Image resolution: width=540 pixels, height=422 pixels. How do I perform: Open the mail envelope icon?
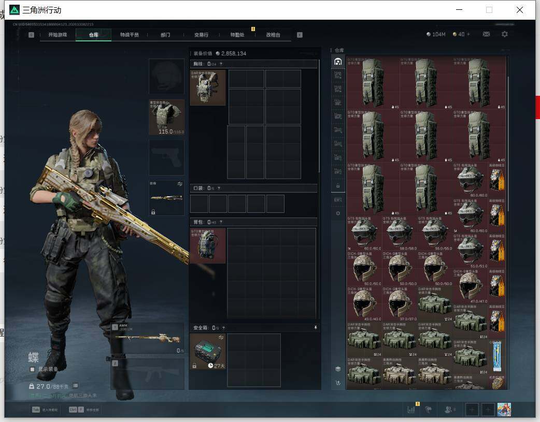tap(486, 34)
